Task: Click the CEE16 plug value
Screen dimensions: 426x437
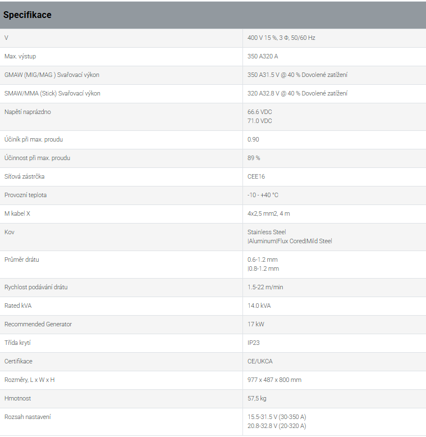Action: (x=256, y=177)
